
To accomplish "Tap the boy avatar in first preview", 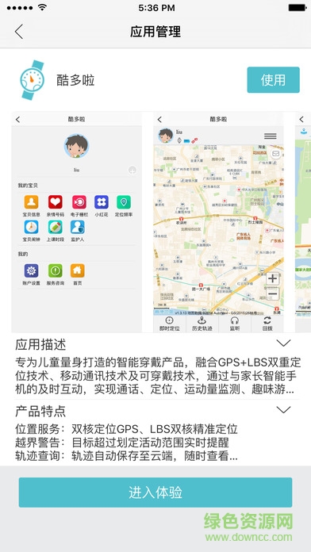I will 76,146.
